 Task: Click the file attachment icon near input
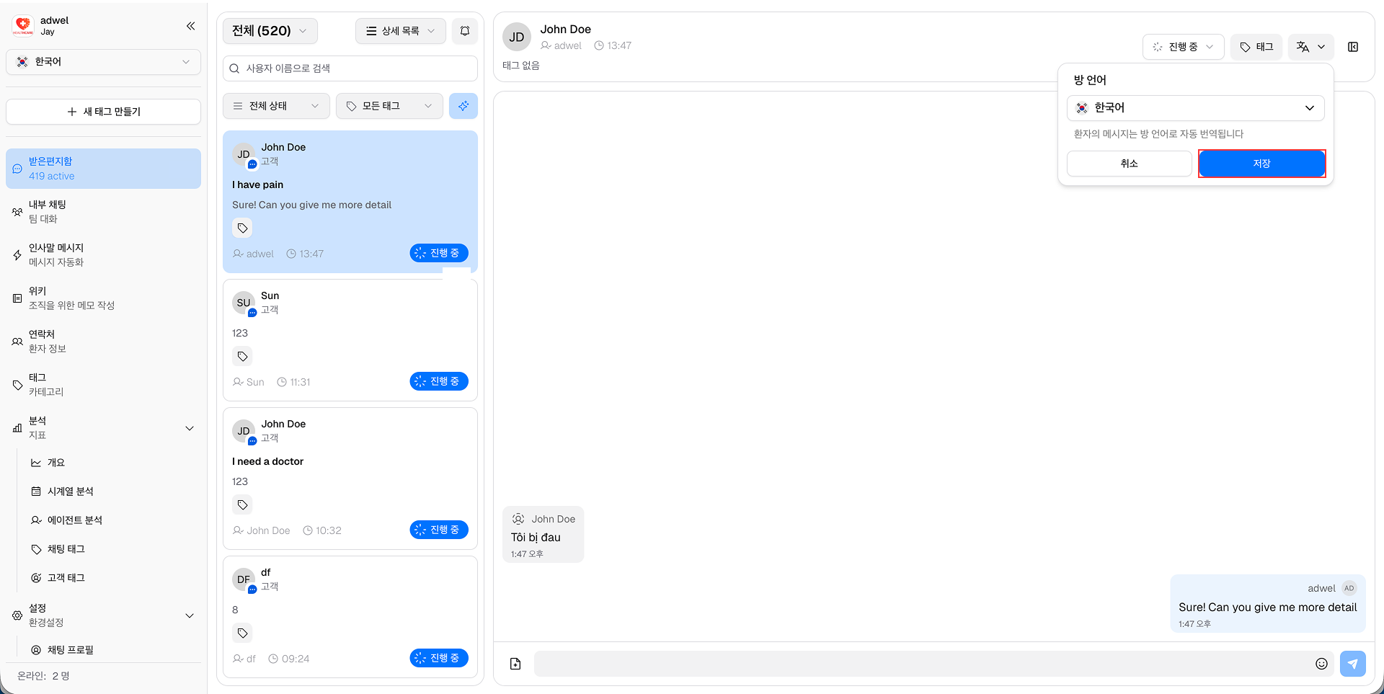click(515, 663)
